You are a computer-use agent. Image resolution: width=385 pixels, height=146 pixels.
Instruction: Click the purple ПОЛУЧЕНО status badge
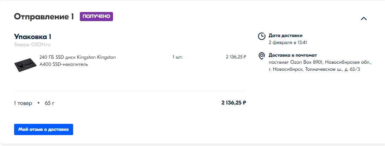tap(96, 17)
